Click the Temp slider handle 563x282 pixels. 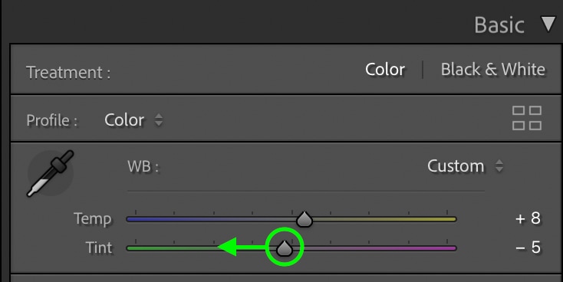click(305, 219)
